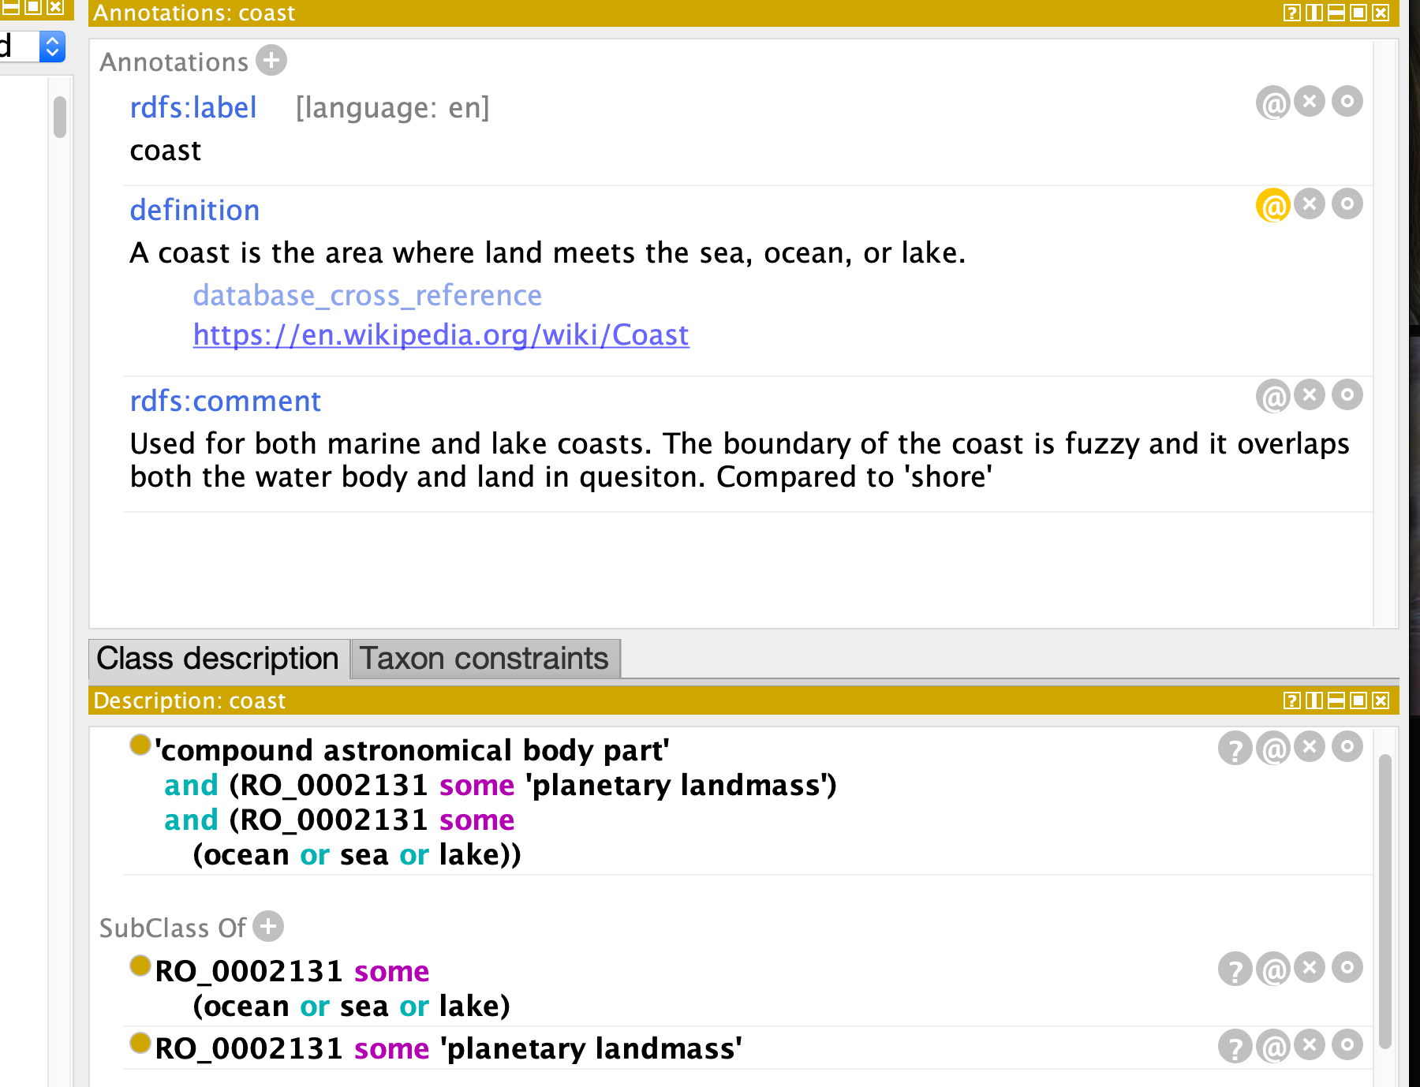
Task: Annotate the compound astronomical body part axiom
Action: pos(1272,749)
